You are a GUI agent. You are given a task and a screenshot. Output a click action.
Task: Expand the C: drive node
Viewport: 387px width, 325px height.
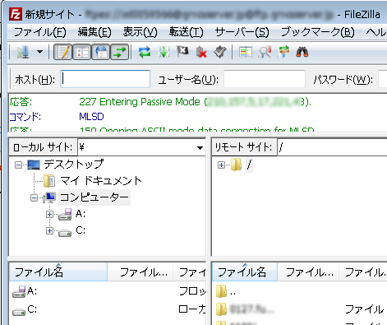pos(49,230)
